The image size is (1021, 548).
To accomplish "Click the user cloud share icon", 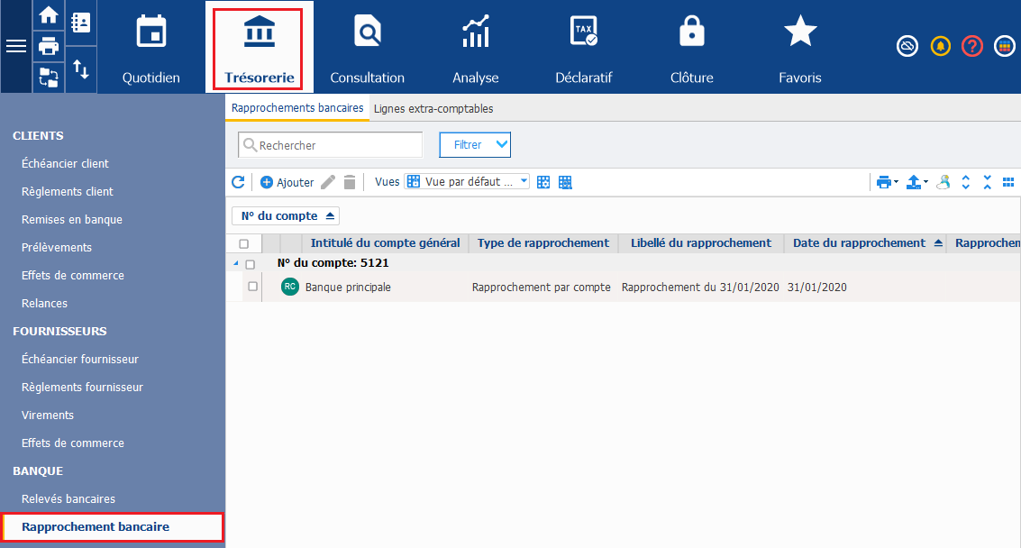I will [x=943, y=182].
